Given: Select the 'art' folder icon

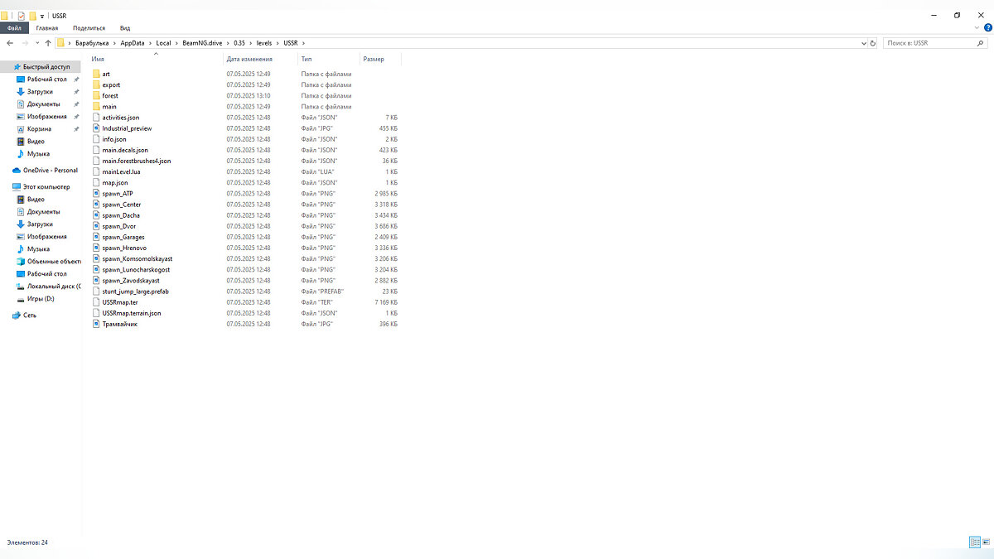Looking at the screenshot, I should [96, 75].
